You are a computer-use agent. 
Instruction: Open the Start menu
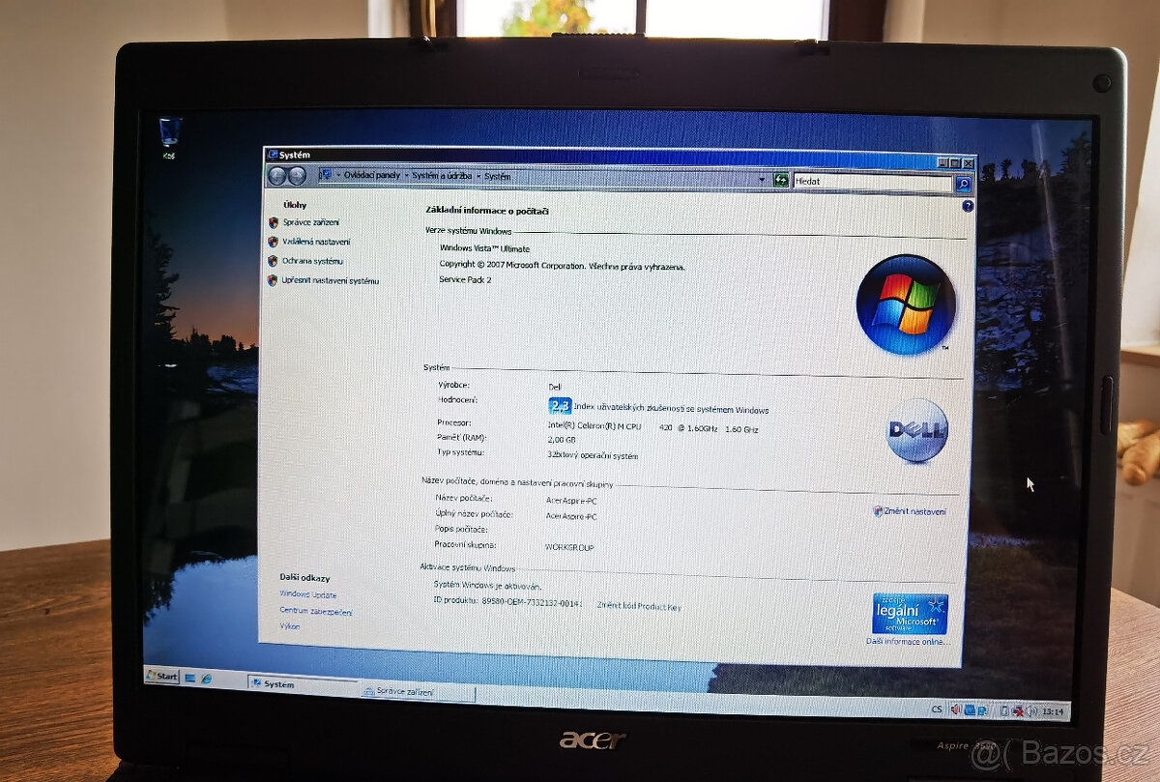click(x=161, y=676)
